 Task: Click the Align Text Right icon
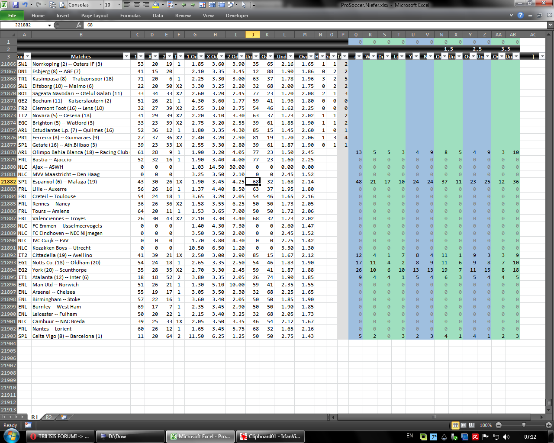[146, 5]
